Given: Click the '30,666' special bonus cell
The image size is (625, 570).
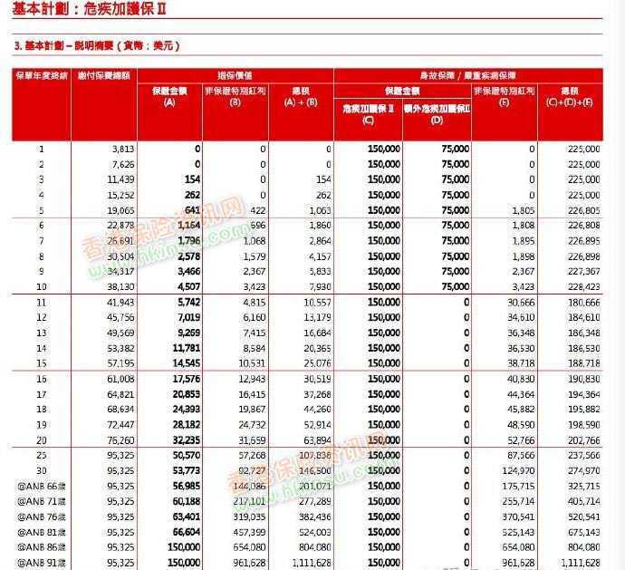Looking at the screenshot, I should click(521, 303).
